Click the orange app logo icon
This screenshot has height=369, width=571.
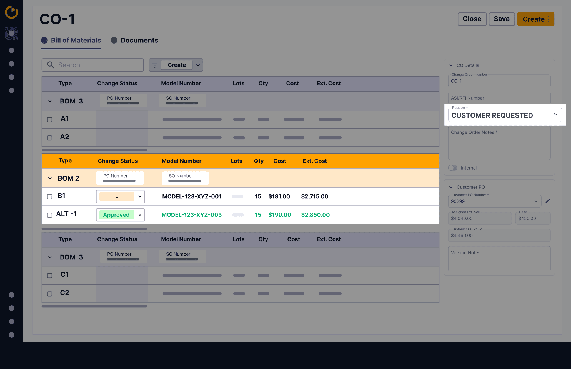click(x=11, y=12)
